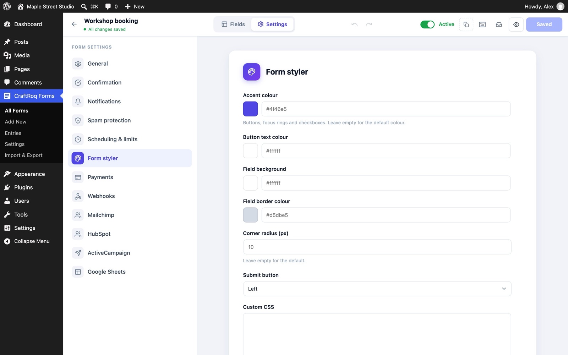Click the Confirmation checkmark icon
The width and height of the screenshot is (568, 355).
(x=78, y=82)
